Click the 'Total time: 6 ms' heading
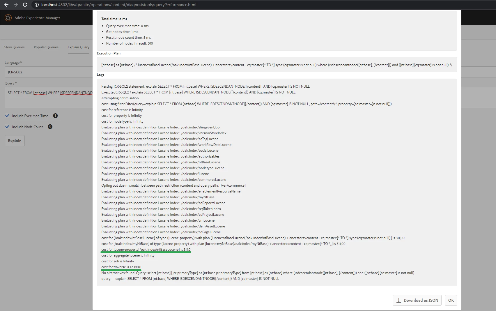Image resolution: width=496 pixels, height=311 pixels. [114, 19]
